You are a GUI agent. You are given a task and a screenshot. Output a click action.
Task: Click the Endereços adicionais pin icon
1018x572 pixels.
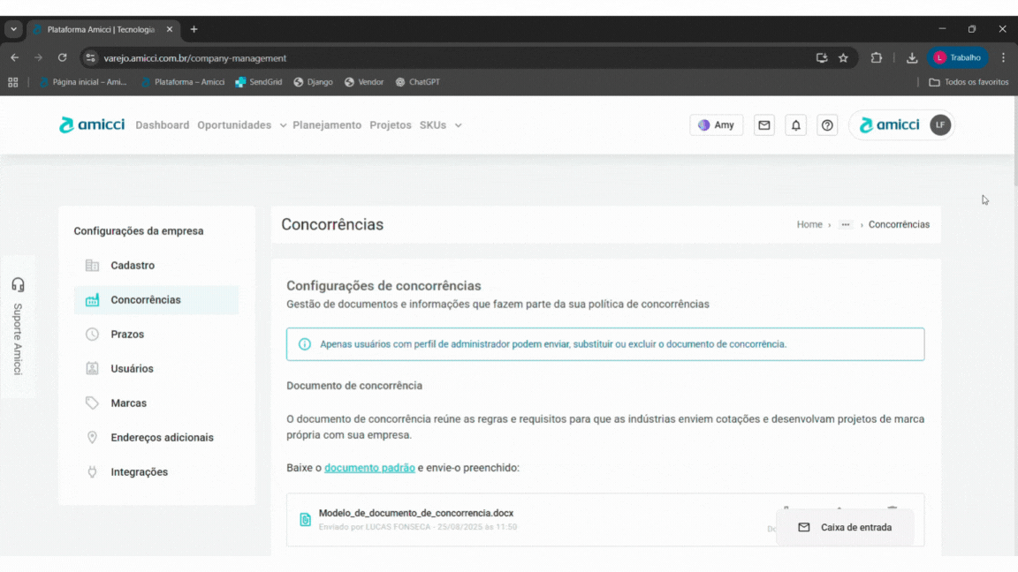pyautogui.click(x=93, y=437)
